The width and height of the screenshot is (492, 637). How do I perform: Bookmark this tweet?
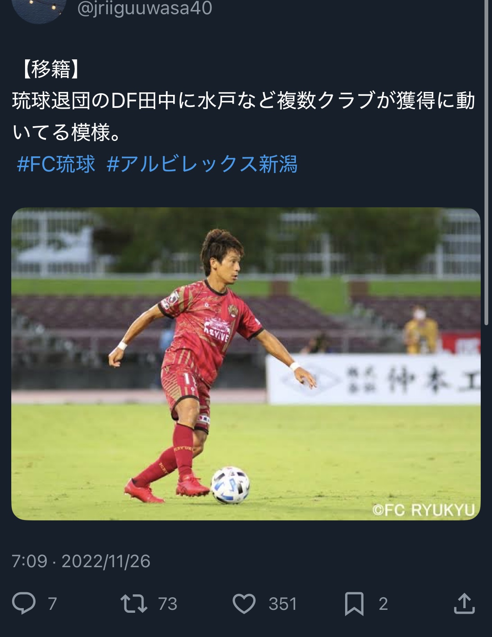coord(354,604)
